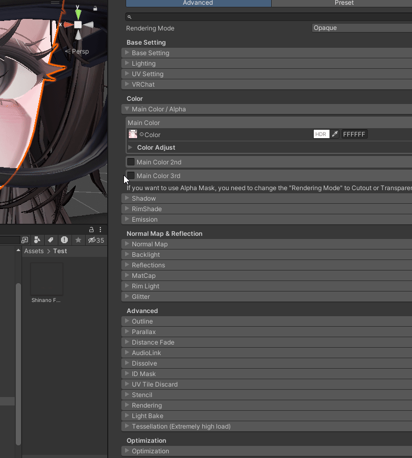Click the Persp projection label in Scene view
This screenshot has height=458, width=412.
point(77,51)
